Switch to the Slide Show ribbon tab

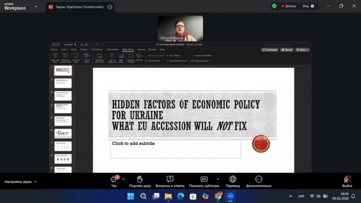click(128, 49)
